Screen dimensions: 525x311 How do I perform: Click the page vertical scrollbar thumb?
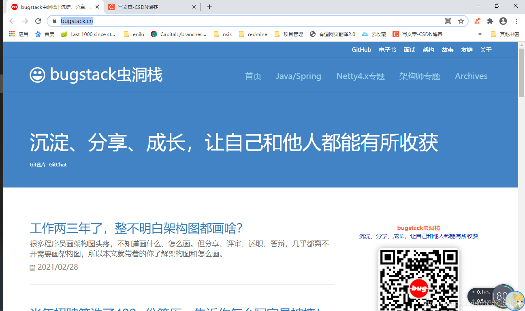click(521, 73)
